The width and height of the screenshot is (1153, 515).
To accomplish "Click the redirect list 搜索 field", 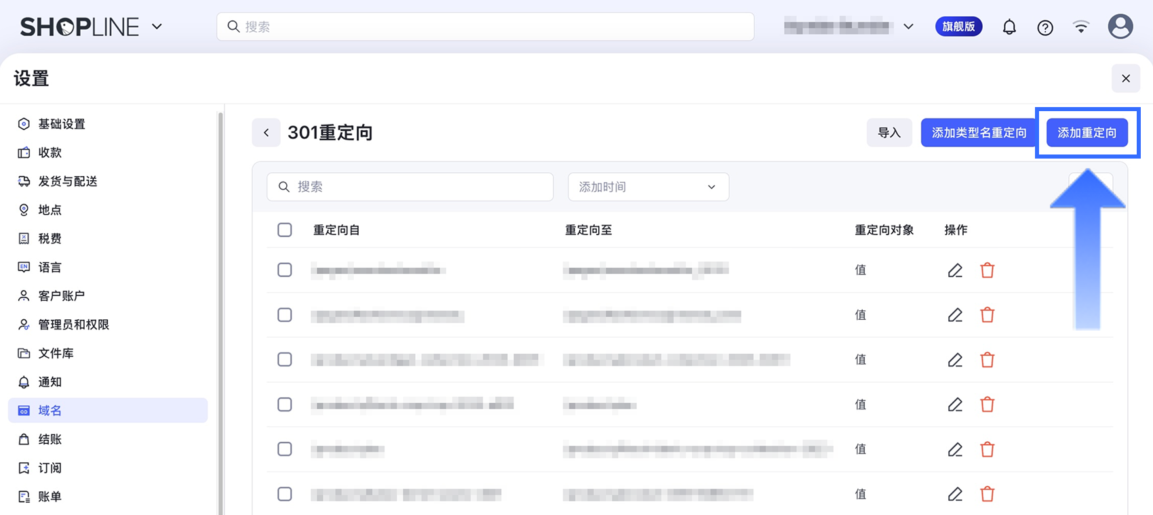I will (x=410, y=187).
